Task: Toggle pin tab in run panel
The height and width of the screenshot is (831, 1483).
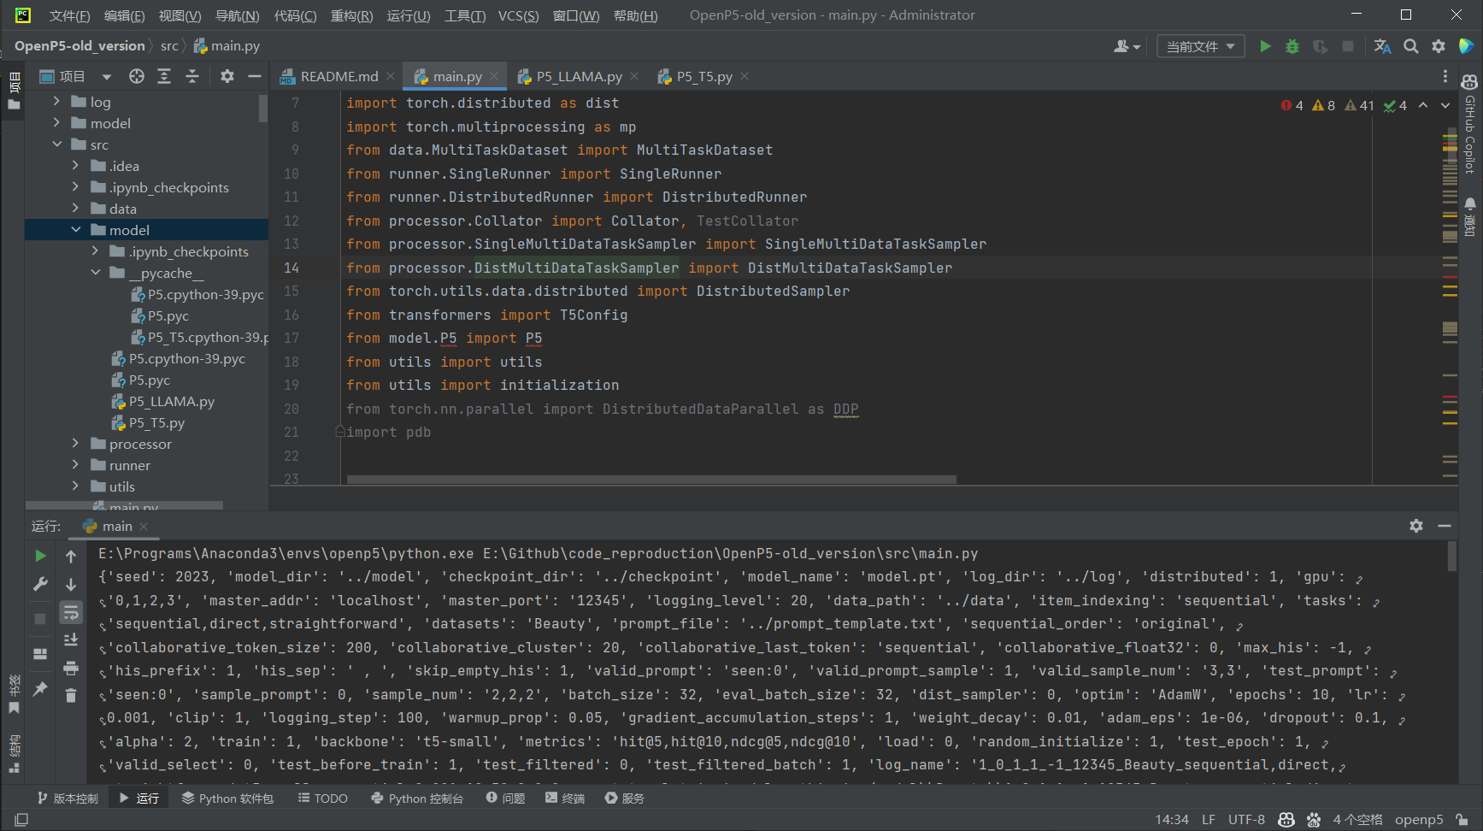Action: point(40,688)
